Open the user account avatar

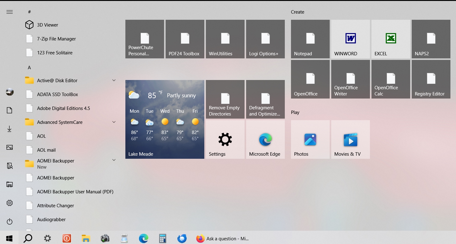10,92
